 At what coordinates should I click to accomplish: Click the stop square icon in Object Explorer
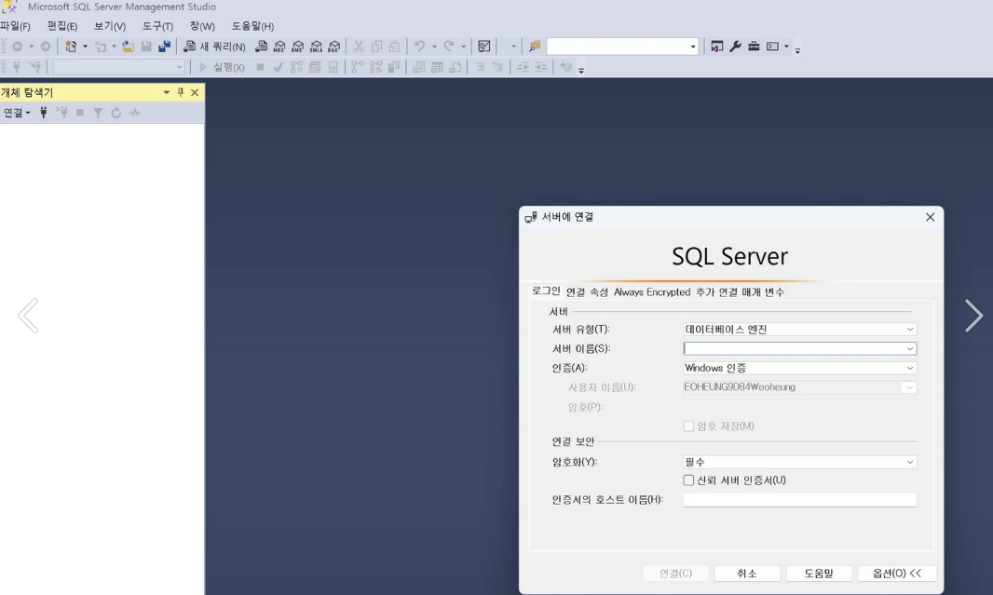(x=80, y=113)
